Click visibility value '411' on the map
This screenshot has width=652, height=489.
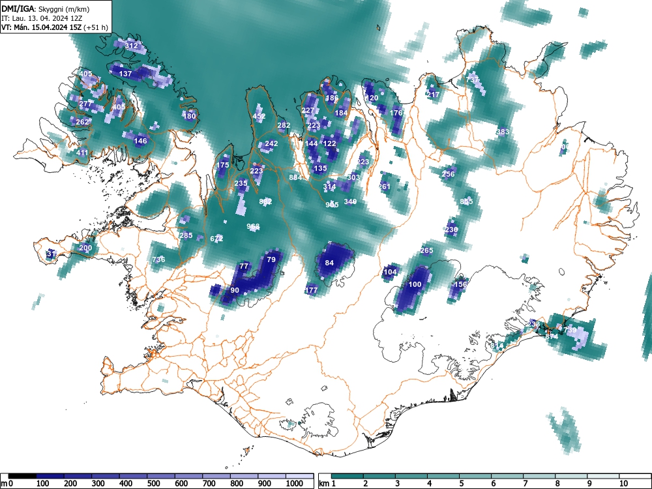pyautogui.click(x=82, y=153)
